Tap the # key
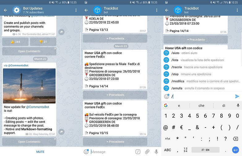 point(174,128)
